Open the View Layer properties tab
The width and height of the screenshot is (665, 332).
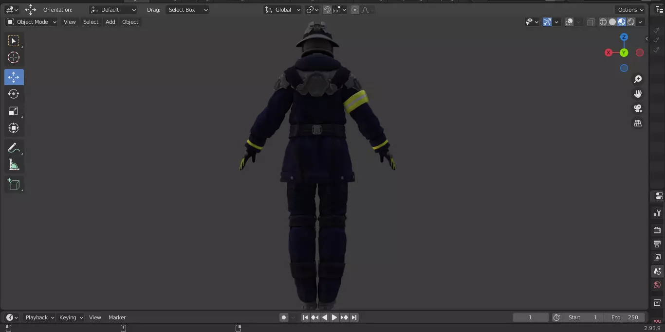[x=657, y=257]
